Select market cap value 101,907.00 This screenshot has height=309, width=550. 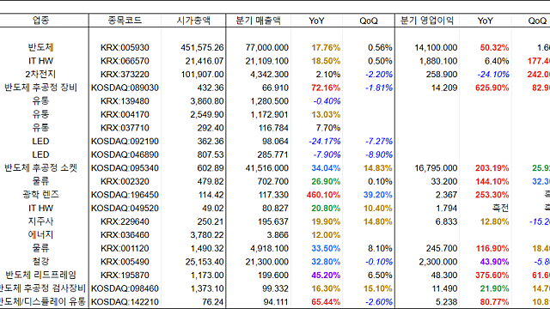(202, 75)
